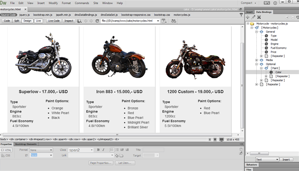Click the desktop size icon in status bar
This screenshot has width=299, height=171.
[x=221, y=140]
